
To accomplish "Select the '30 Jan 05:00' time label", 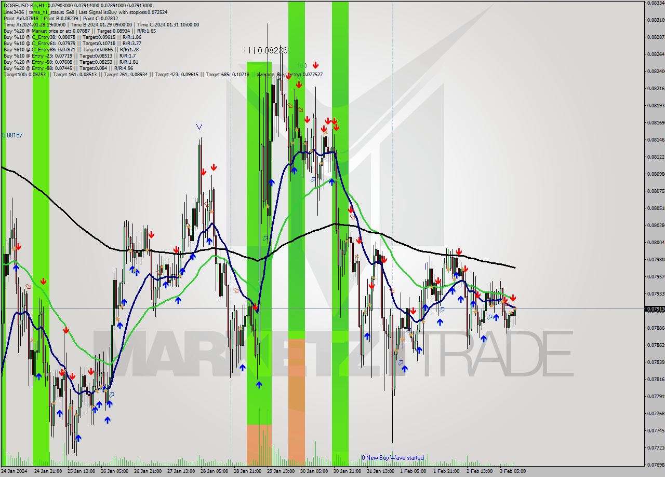I will click(314, 471).
